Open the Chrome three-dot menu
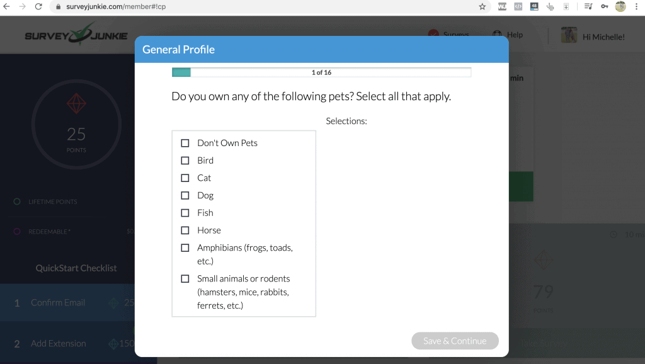 pos(636,7)
